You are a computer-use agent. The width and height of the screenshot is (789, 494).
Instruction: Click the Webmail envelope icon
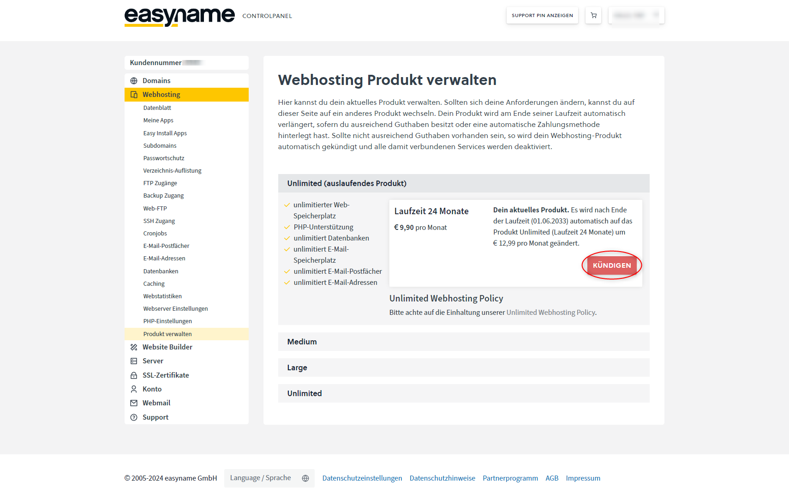click(134, 403)
